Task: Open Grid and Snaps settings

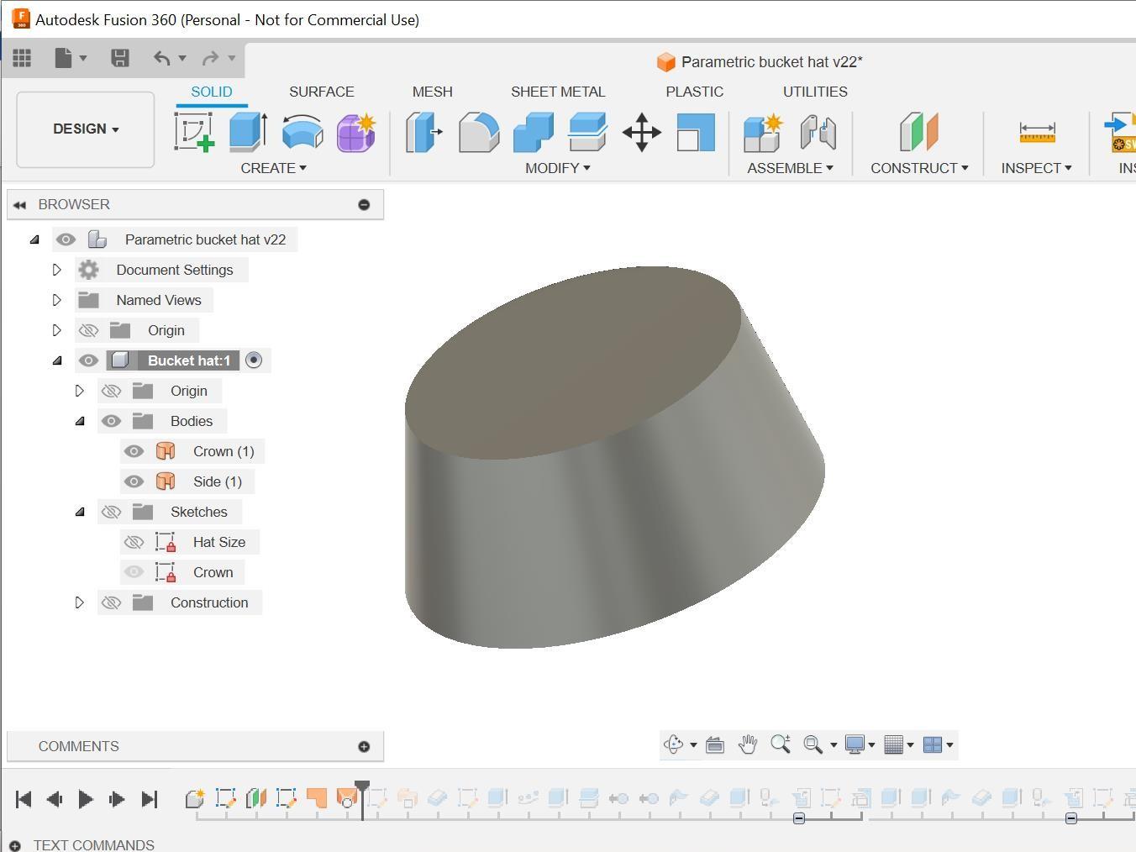Action: point(894,744)
